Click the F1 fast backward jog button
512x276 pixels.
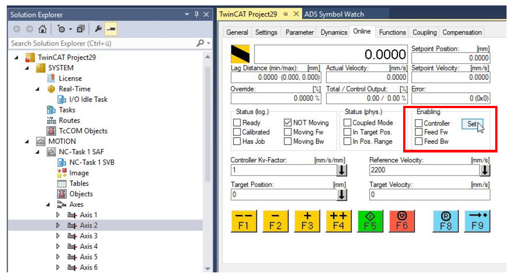(244, 221)
